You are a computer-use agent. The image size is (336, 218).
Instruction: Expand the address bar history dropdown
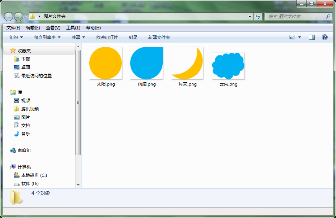(250, 17)
